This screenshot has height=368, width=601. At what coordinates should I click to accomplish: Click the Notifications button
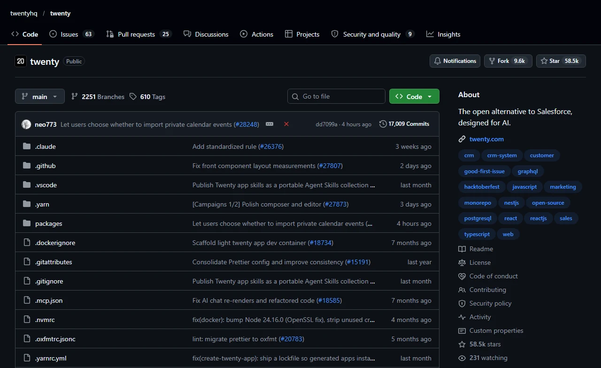pos(455,61)
